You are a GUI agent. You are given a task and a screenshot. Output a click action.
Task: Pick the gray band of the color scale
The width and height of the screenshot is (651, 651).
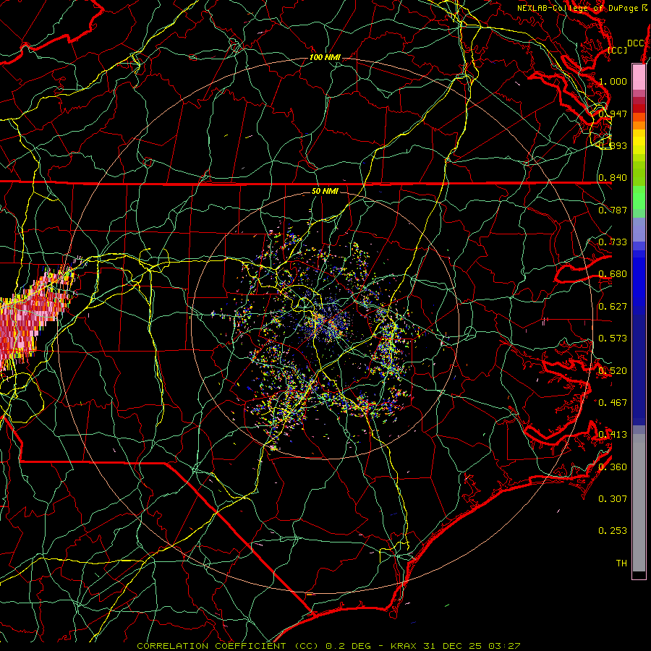(x=639, y=506)
